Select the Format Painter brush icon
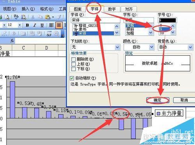Image resolution: width=195 pixels, height=145 pixels. tap(59, 17)
